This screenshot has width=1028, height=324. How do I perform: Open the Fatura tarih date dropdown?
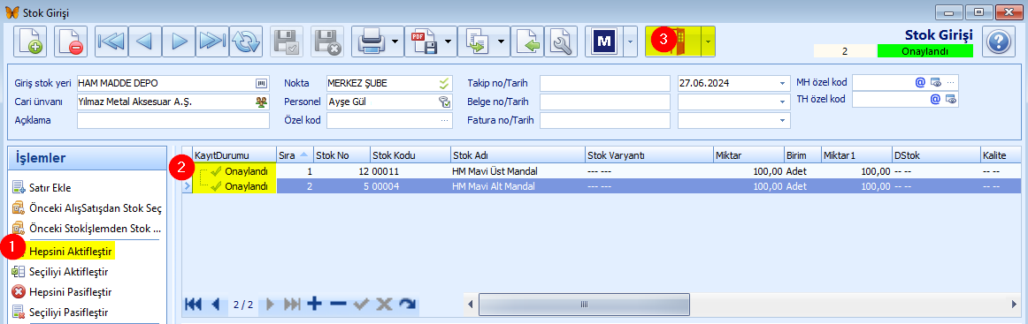coord(782,120)
